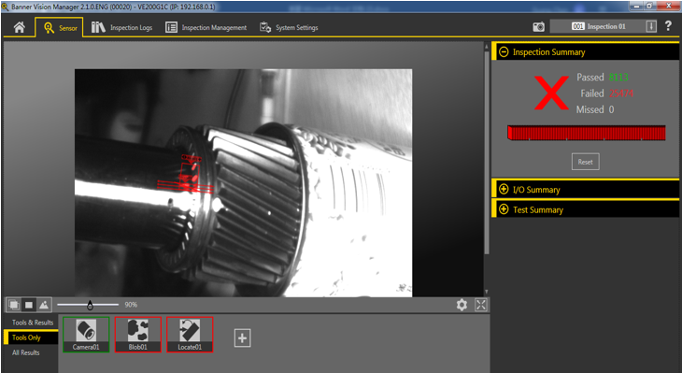Open image pane settings gear
The height and width of the screenshot is (373, 682).
point(462,305)
